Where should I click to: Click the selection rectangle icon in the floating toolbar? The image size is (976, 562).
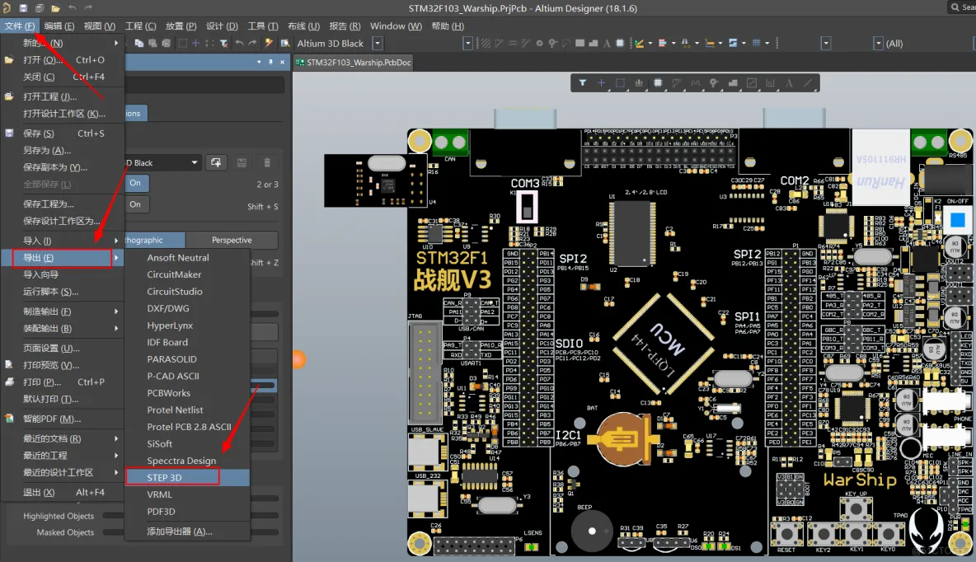coord(620,83)
